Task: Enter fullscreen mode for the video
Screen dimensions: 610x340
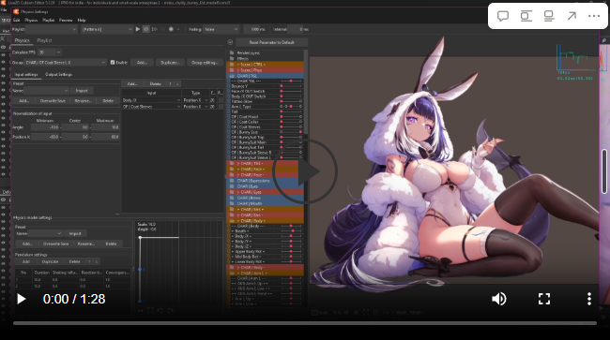Action: [544, 299]
